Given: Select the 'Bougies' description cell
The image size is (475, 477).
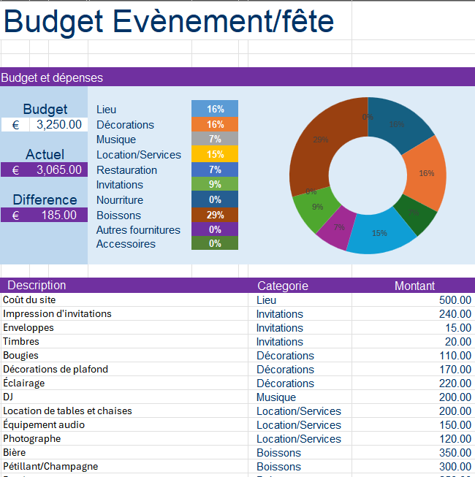Looking at the screenshot, I should (124, 355).
